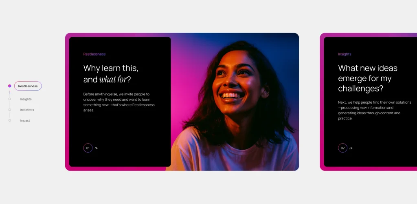Select the timeline dot next to Insights
This screenshot has height=204, width=417.
click(10, 99)
